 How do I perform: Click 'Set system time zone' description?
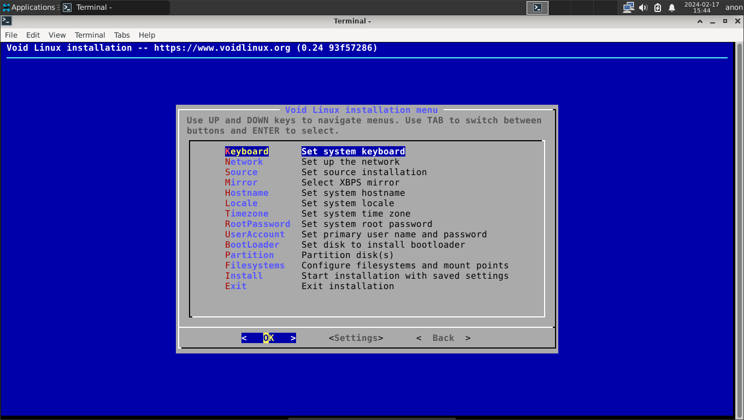[356, 214]
